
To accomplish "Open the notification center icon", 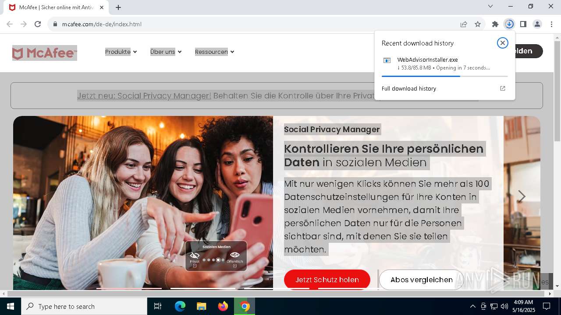I will click(547, 306).
